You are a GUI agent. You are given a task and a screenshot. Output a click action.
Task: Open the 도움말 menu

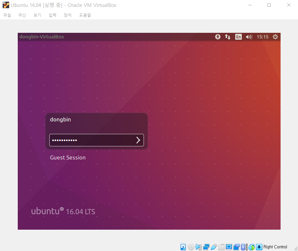point(85,15)
